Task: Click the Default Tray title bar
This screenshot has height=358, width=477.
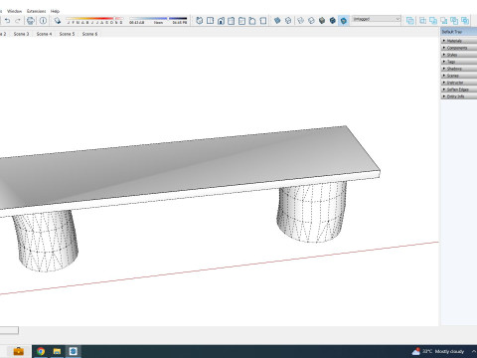Action: pos(459,32)
